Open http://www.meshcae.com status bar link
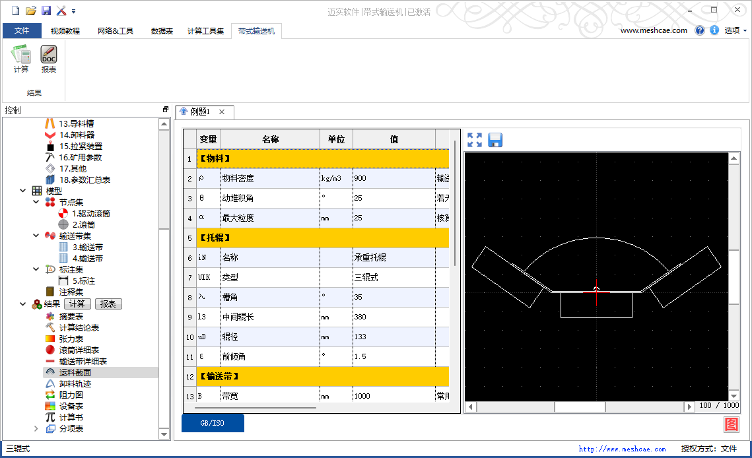The width and height of the screenshot is (752, 458). click(x=622, y=449)
